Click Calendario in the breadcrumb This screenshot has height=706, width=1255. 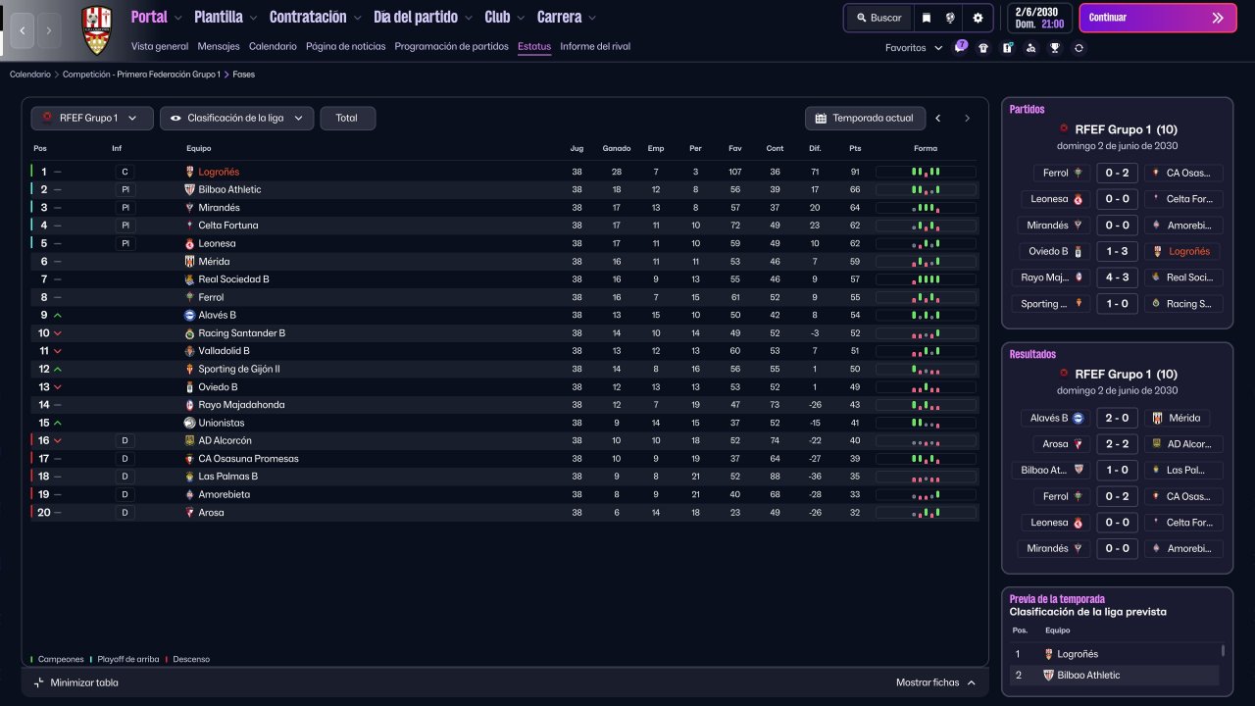point(30,75)
